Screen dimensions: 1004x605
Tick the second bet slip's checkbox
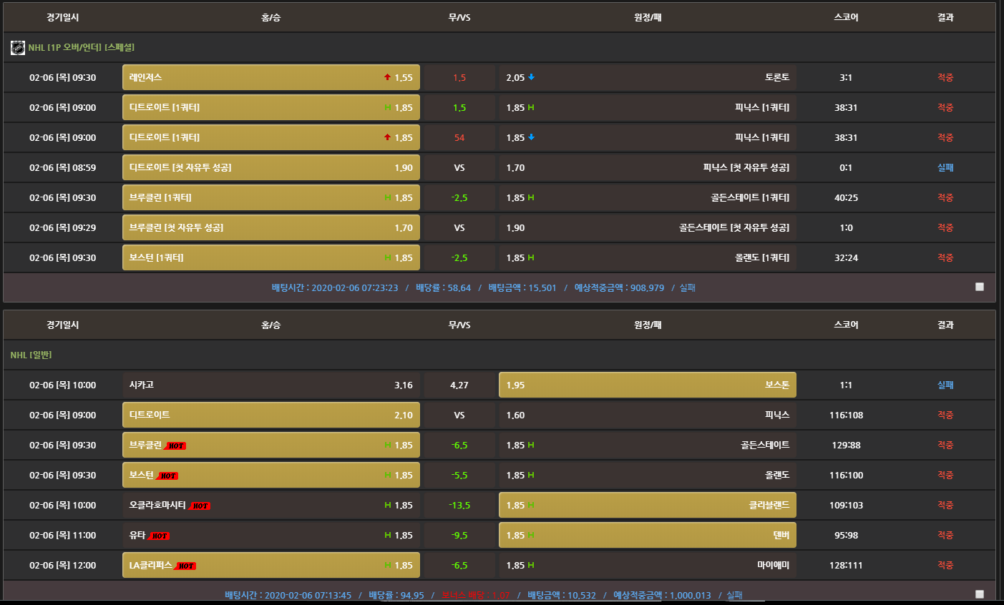980,594
